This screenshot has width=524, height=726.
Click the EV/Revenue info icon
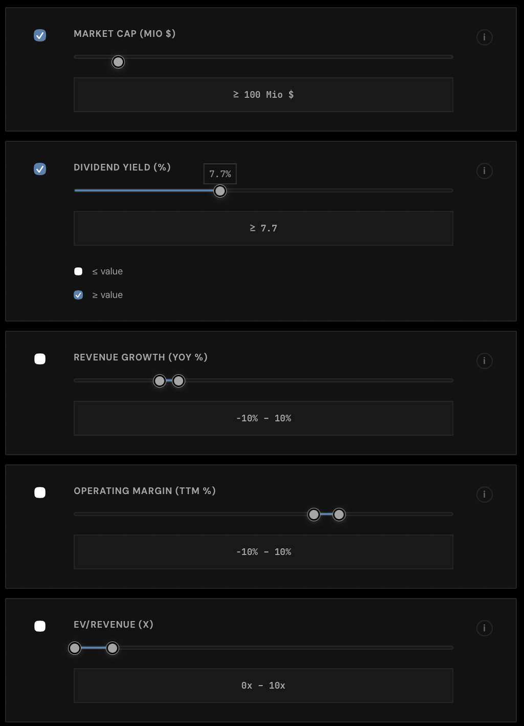485,628
